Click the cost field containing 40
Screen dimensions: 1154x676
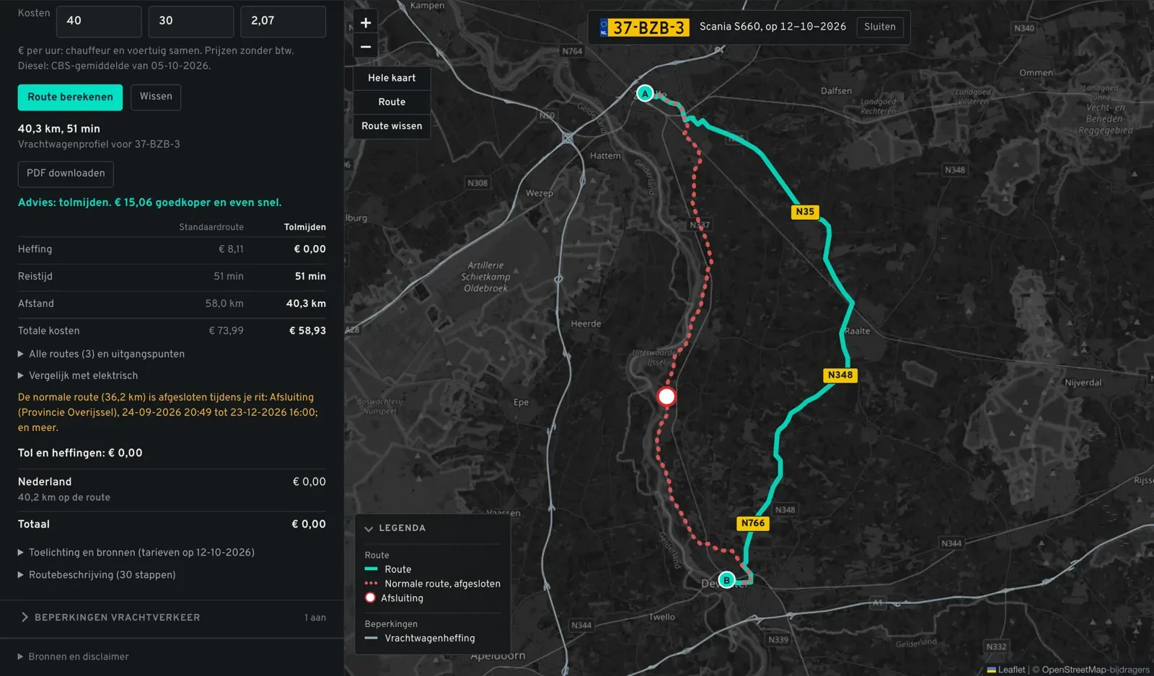coord(99,21)
